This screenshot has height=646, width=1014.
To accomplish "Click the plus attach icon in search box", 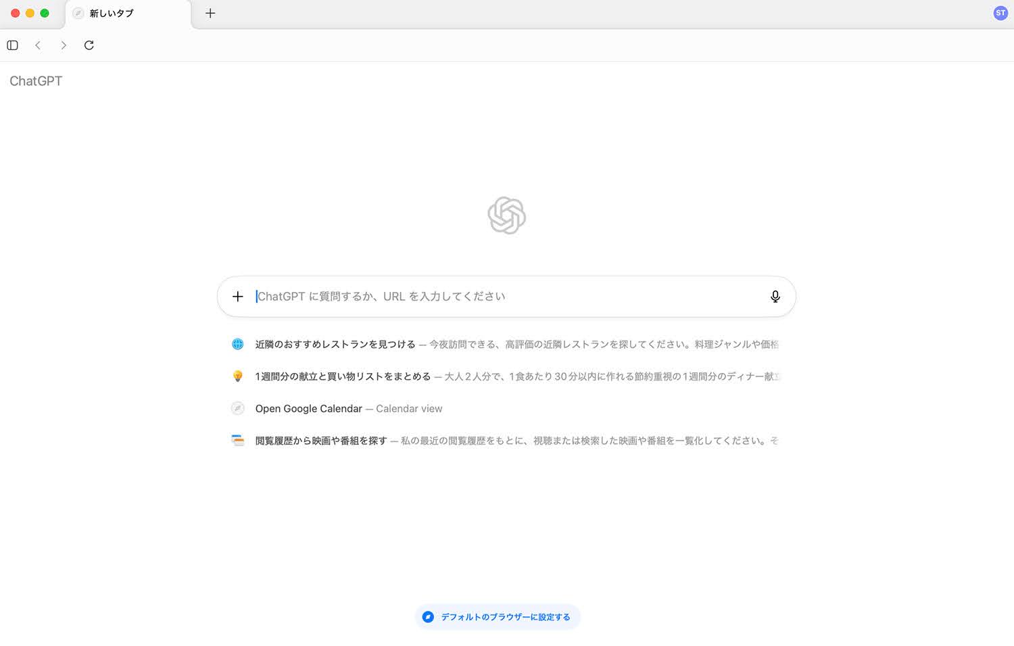I will [238, 297].
